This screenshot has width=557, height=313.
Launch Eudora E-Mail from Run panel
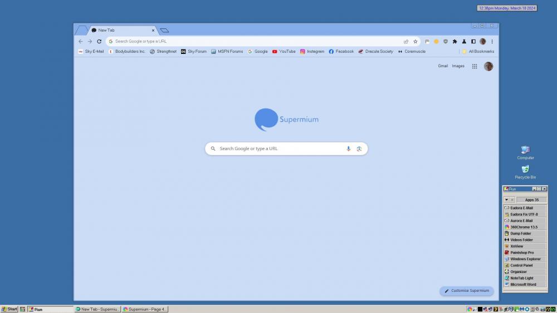(525, 208)
